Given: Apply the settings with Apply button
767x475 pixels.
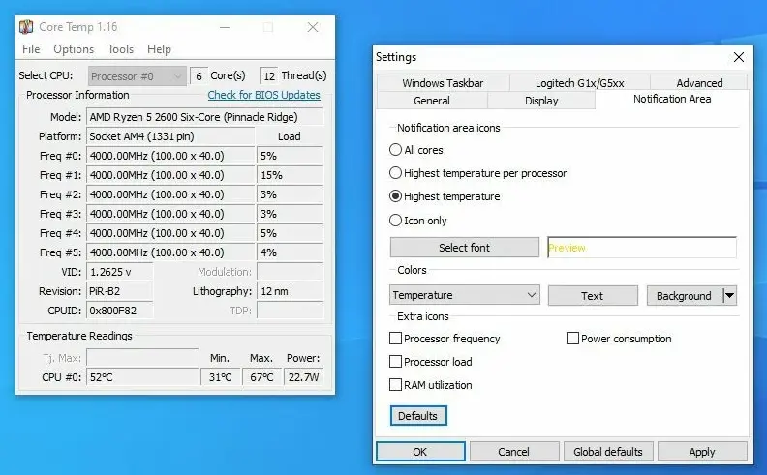Looking at the screenshot, I should coord(702,452).
